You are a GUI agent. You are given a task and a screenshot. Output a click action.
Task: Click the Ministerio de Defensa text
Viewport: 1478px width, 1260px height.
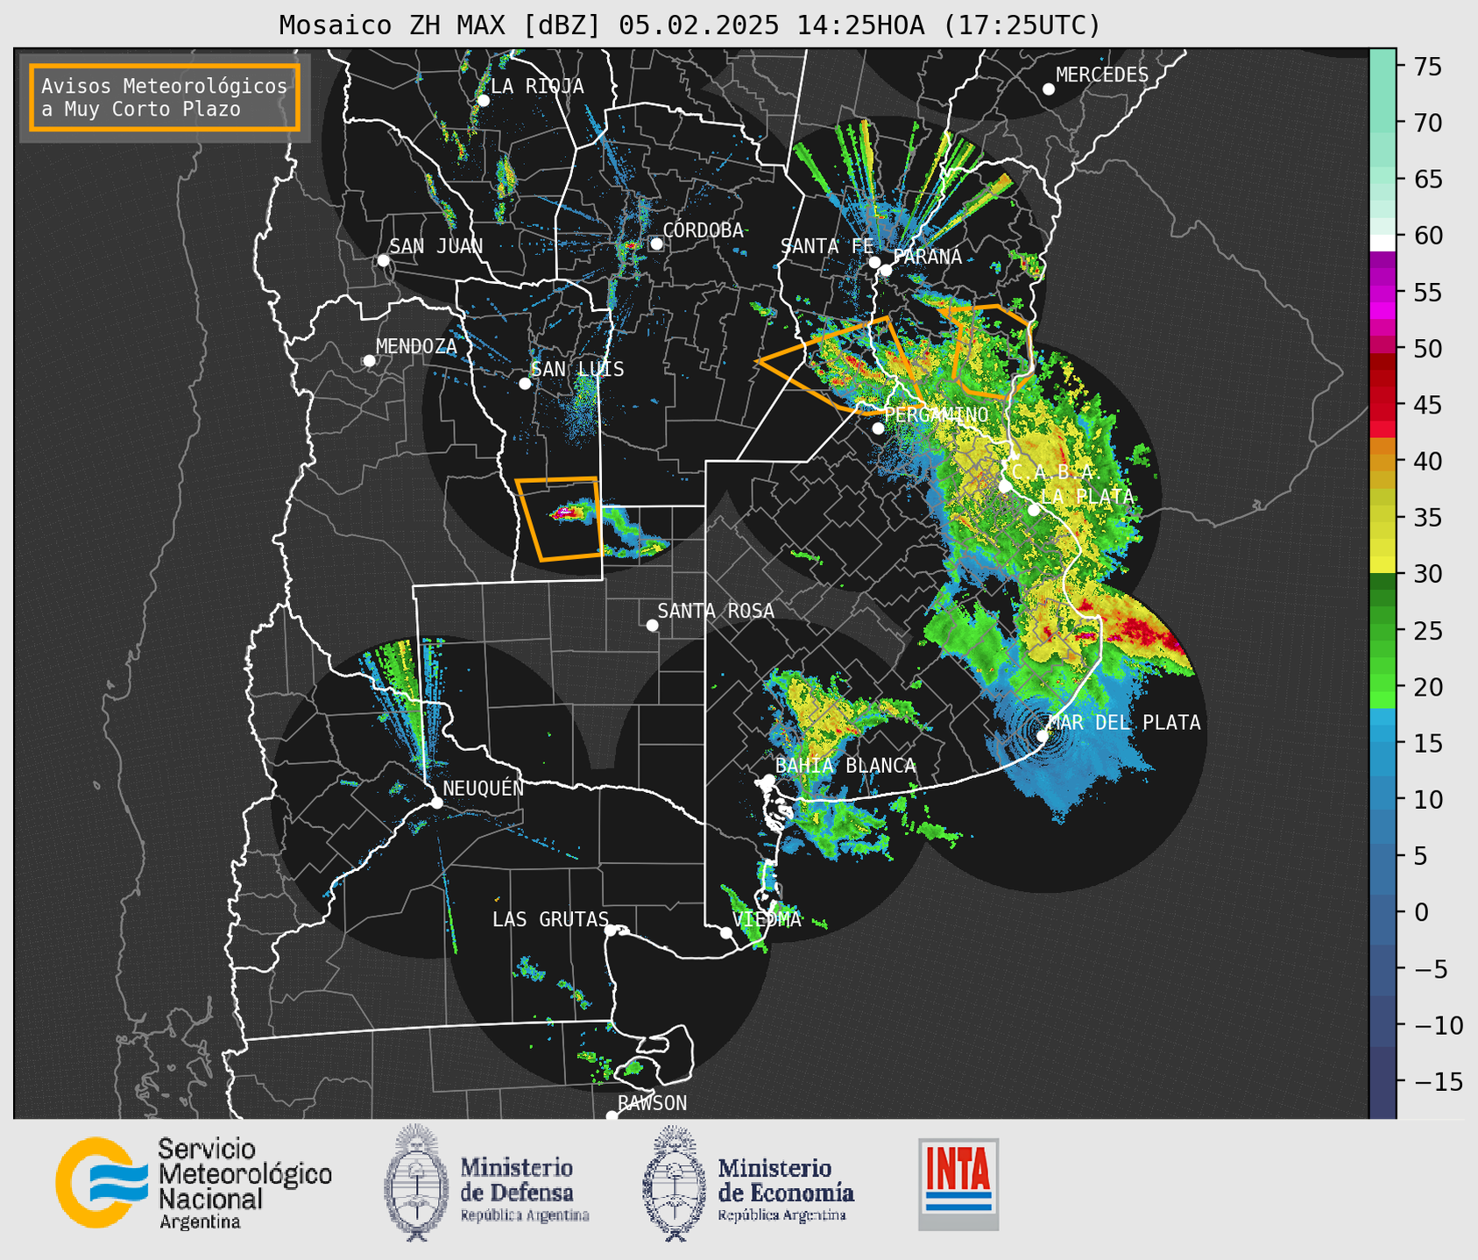(524, 1188)
